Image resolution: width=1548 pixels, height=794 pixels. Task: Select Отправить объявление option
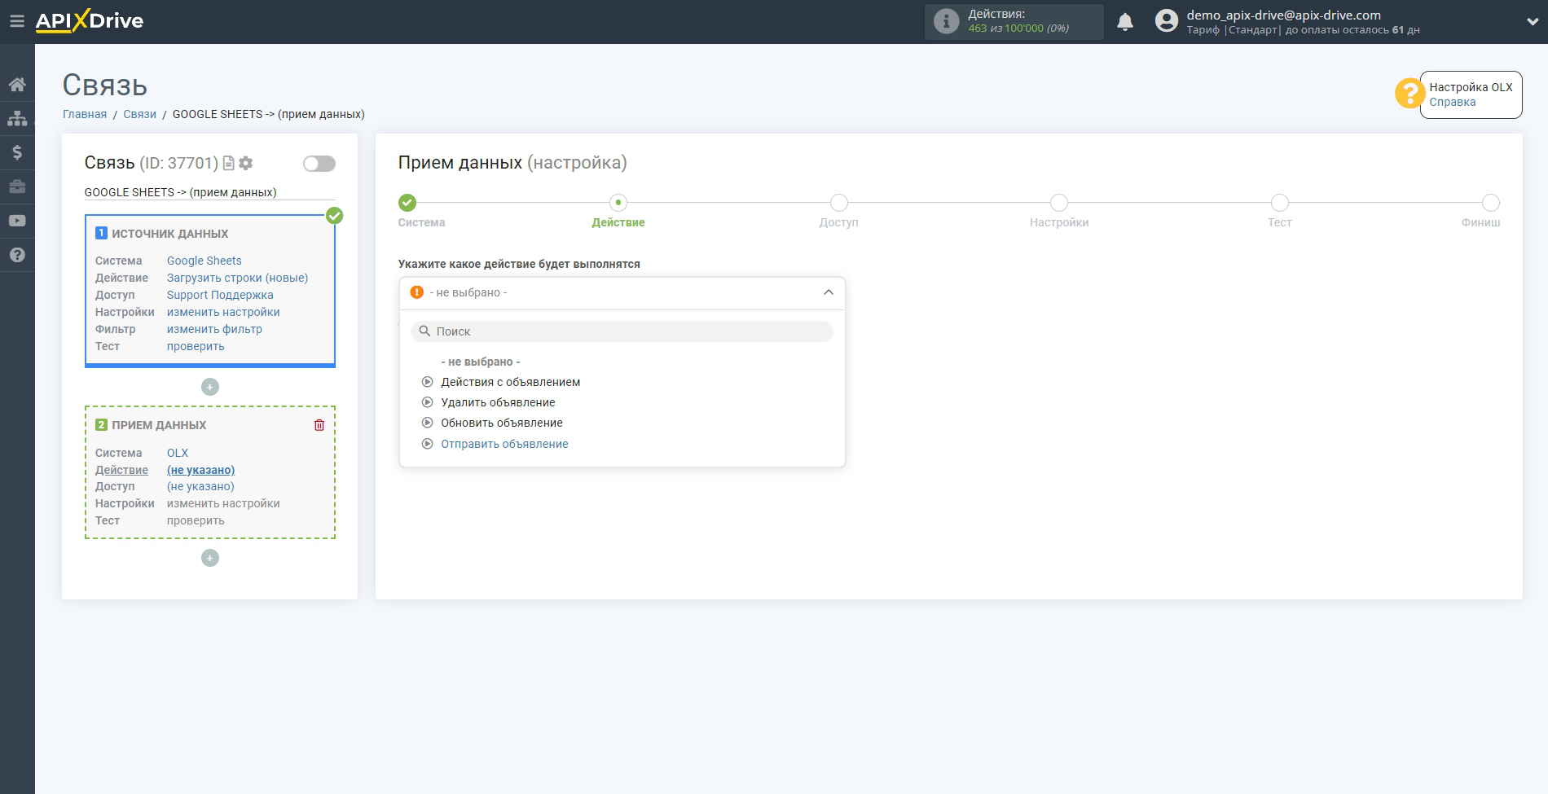tap(504, 444)
